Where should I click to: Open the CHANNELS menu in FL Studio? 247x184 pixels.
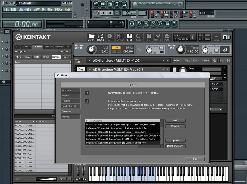pyautogui.click(x=25, y=10)
